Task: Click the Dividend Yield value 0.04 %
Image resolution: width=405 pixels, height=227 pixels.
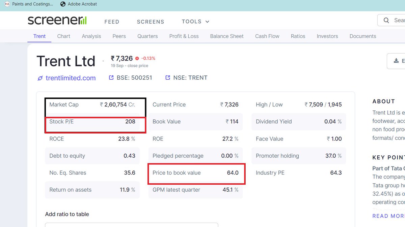Action: 333,122
